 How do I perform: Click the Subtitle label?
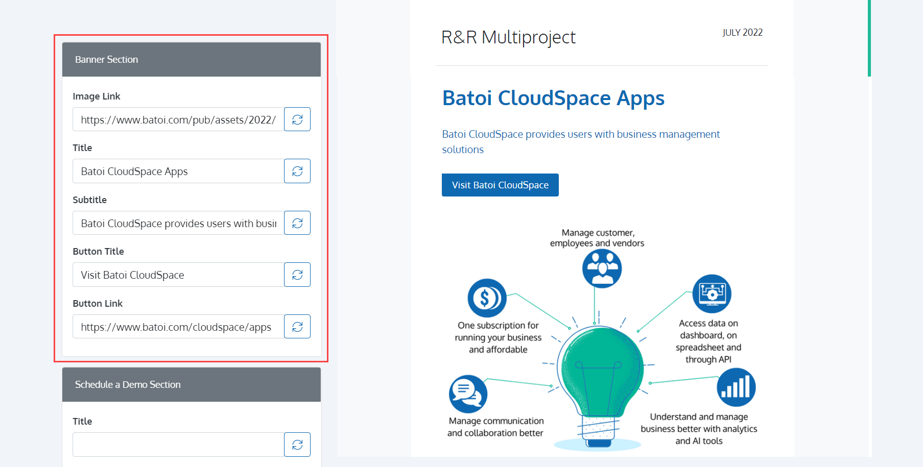(x=89, y=200)
